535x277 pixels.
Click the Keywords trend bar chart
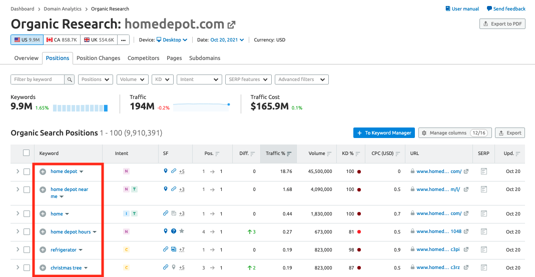pos(80,107)
